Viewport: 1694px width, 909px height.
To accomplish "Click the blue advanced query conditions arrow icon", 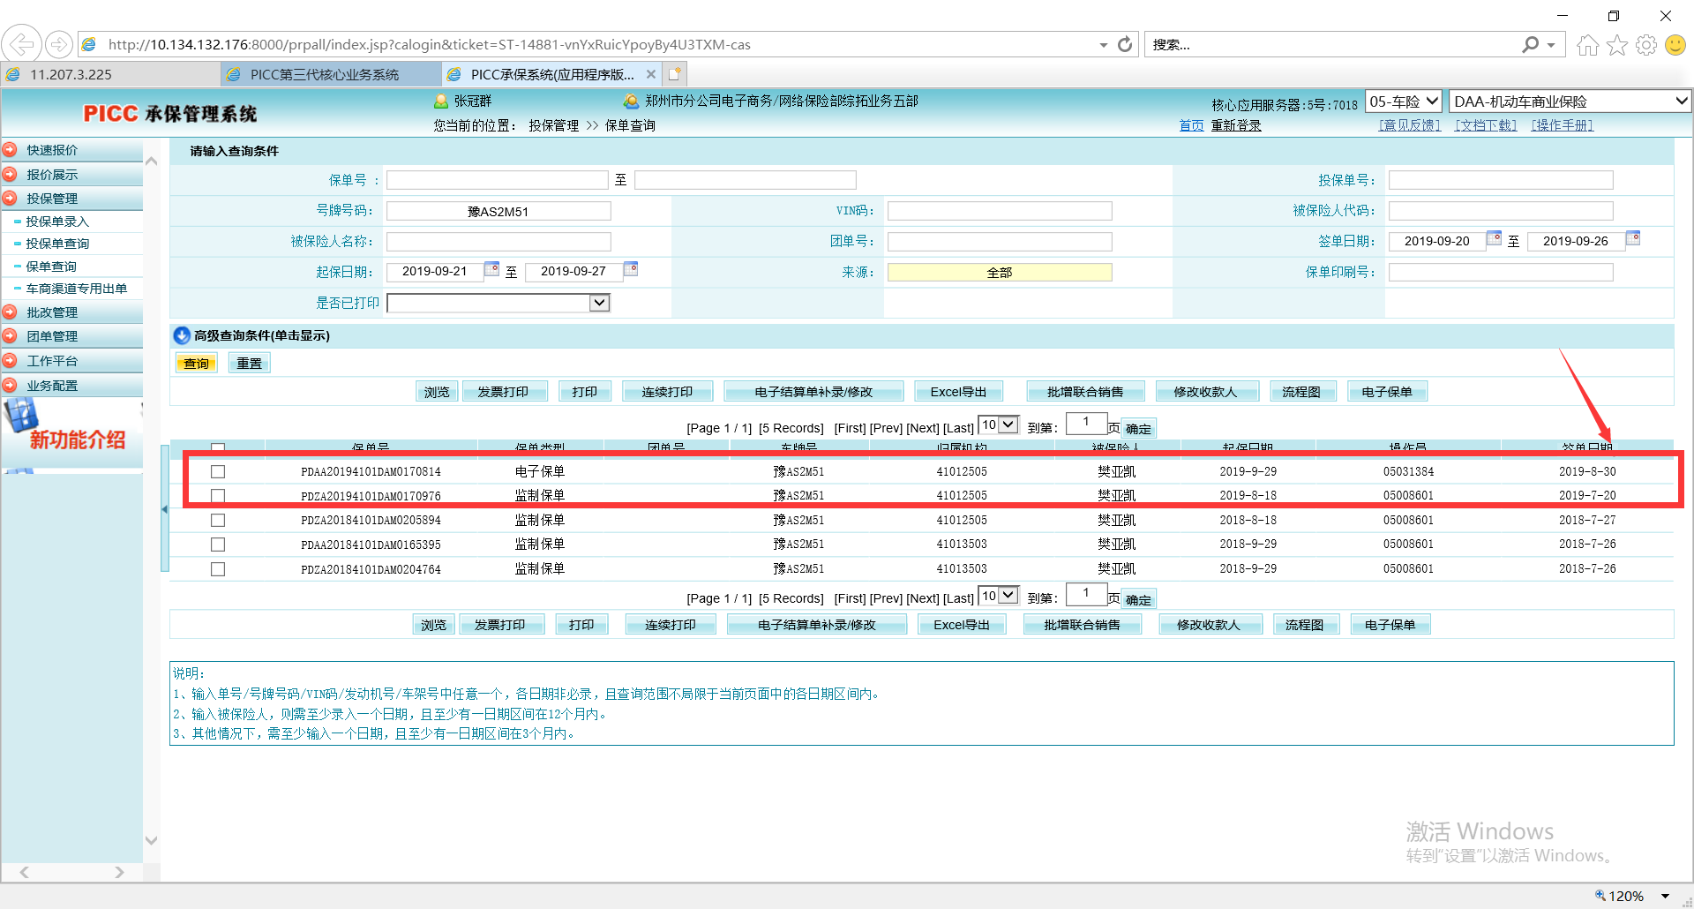I will click(x=182, y=335).
